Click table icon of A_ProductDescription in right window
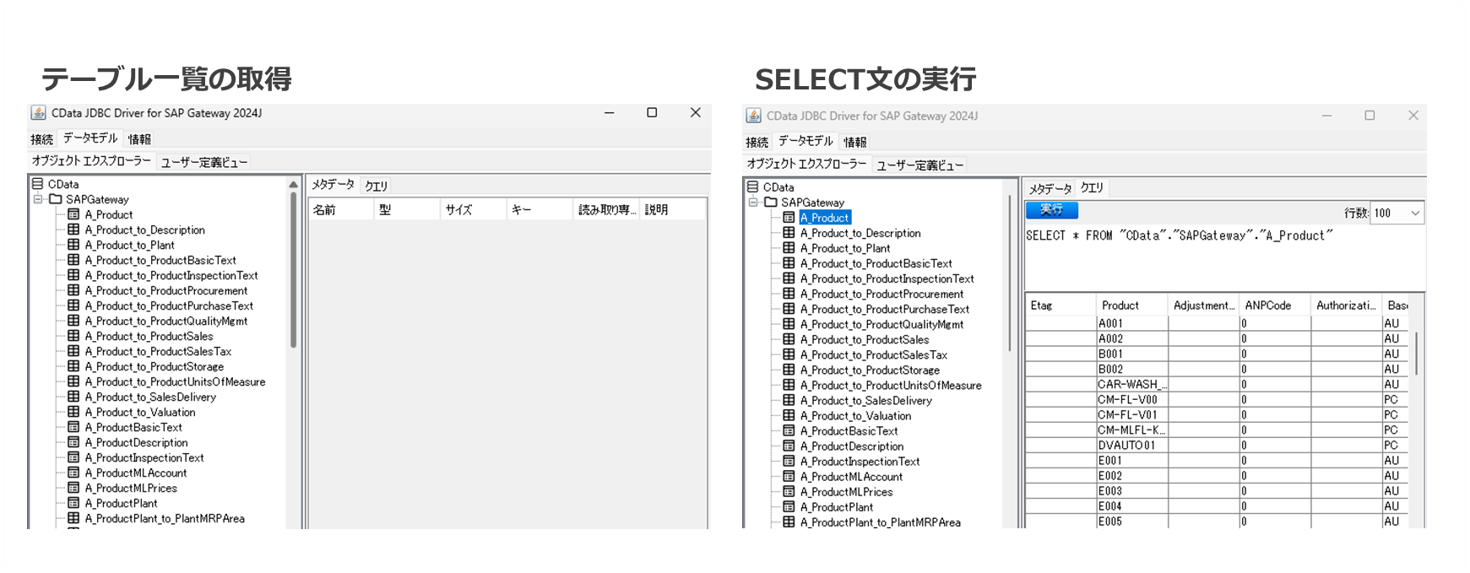The width and height of the screenshot is (1470, 573). [789, 446]
